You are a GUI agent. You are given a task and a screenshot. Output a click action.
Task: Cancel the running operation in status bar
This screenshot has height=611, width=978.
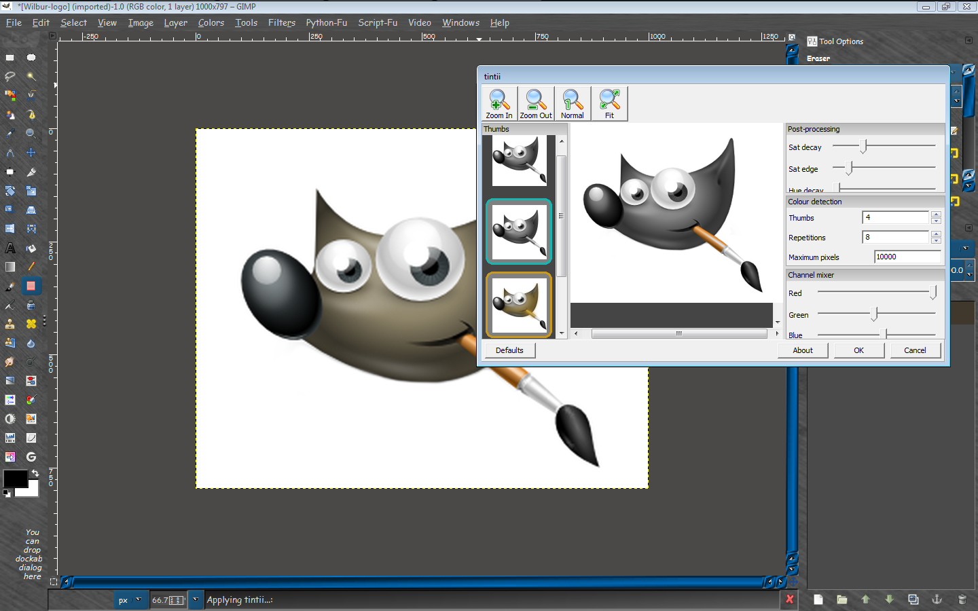pyautogui.click(x=789, y=599)
